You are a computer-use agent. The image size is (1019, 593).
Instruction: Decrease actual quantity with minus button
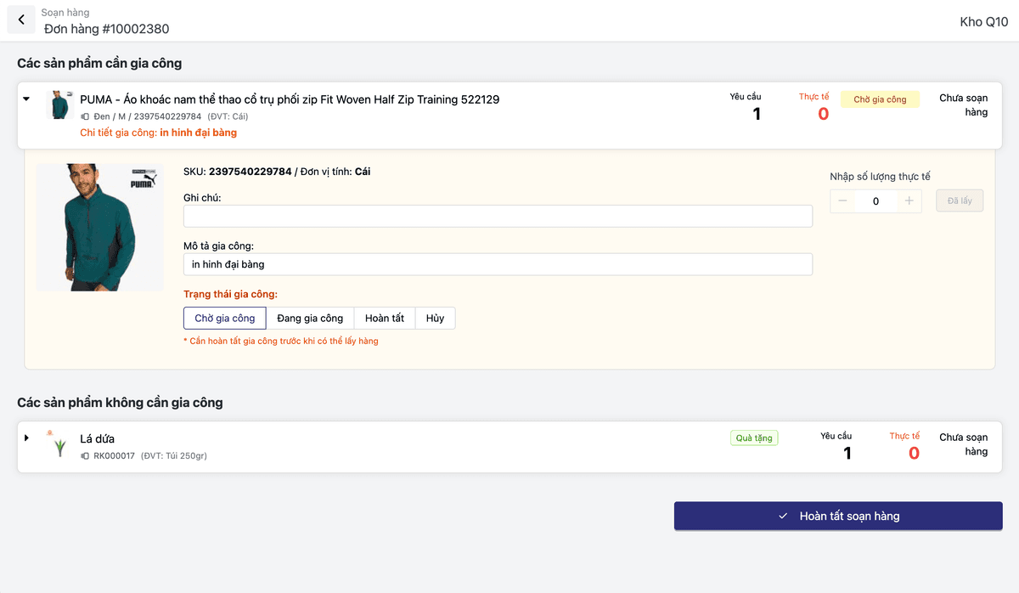pyautogui.click(x=842, y=201)
